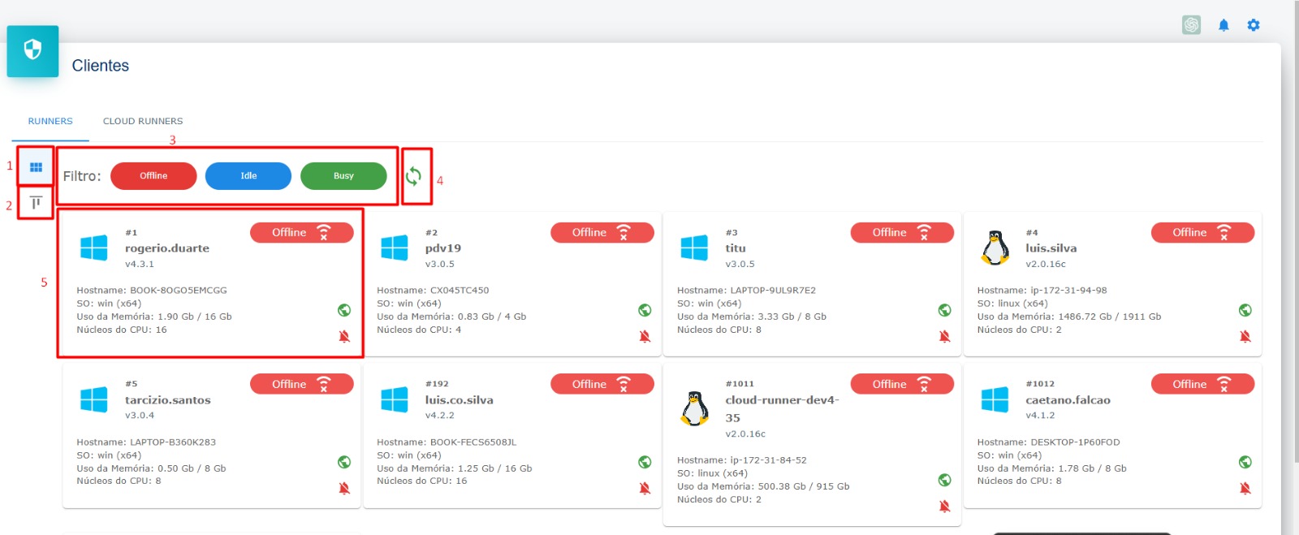This screenshot has height=535, width=1299.
Task: Open the luis.co.silva runner name
Action: pos(460,400)
